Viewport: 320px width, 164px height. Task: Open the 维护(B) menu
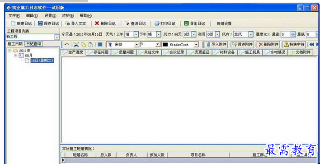[68, 15]
